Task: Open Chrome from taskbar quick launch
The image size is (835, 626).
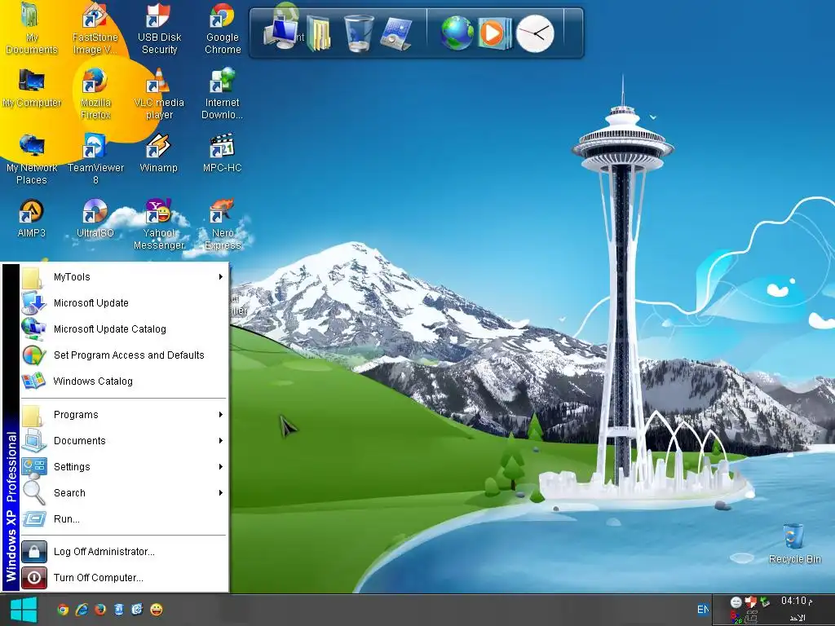Action: tap(63, 610)
